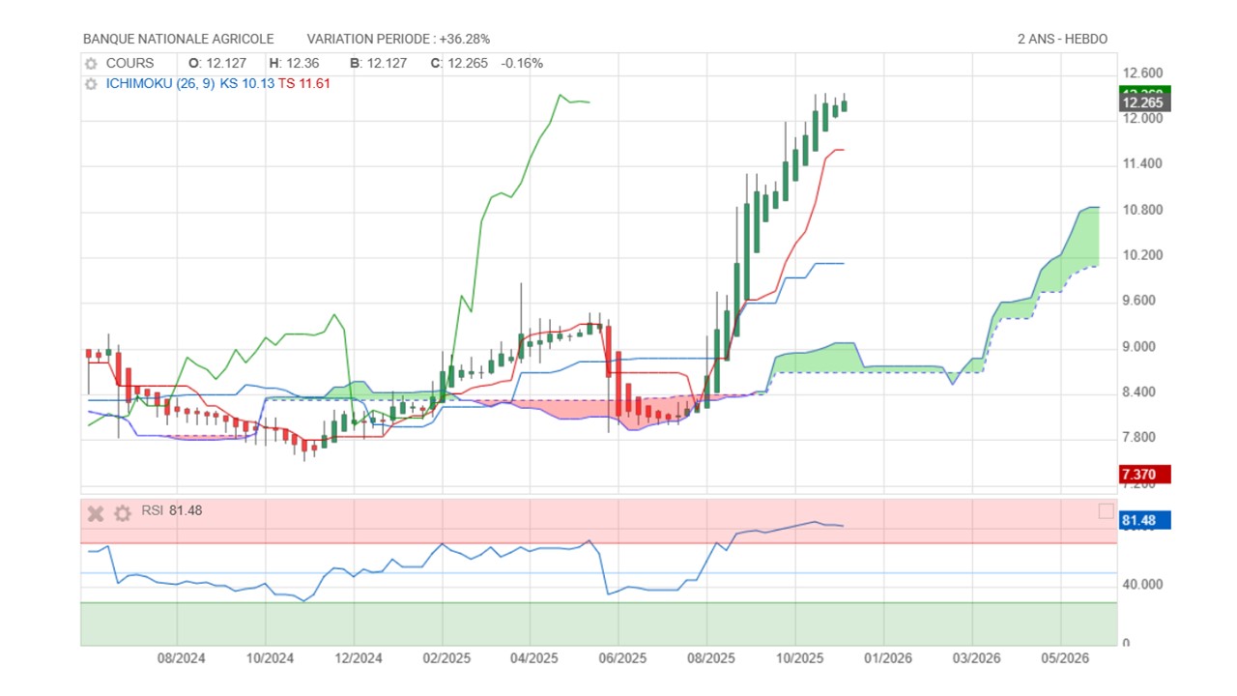Click the RSI label in lower panel
The image size is (1237, 696).
pyautogui.click(x=153, y=511)
